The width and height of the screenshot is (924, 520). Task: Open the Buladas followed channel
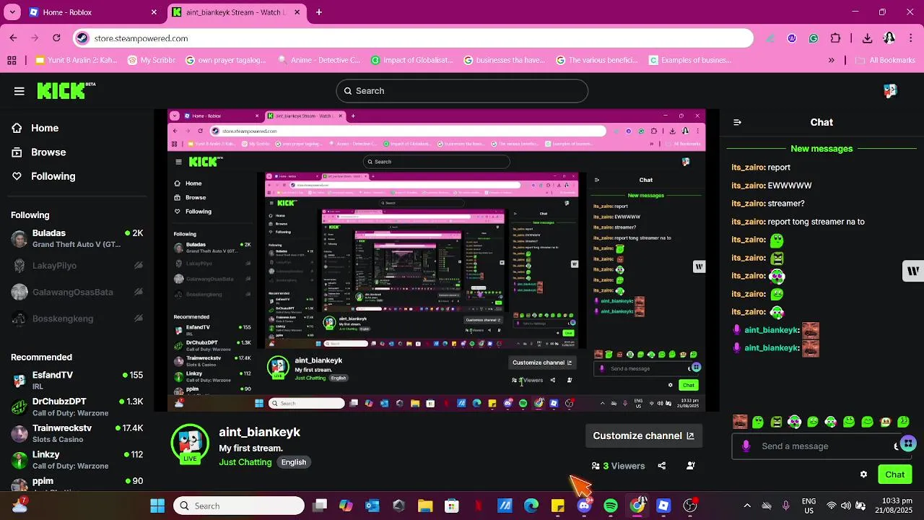[77, 238]
